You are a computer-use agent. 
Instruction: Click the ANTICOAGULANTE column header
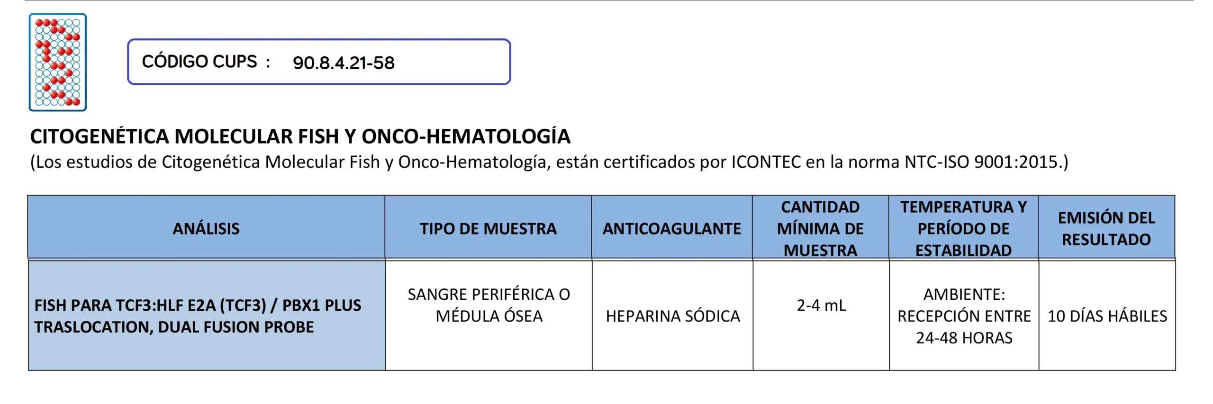tap(671, 229)
